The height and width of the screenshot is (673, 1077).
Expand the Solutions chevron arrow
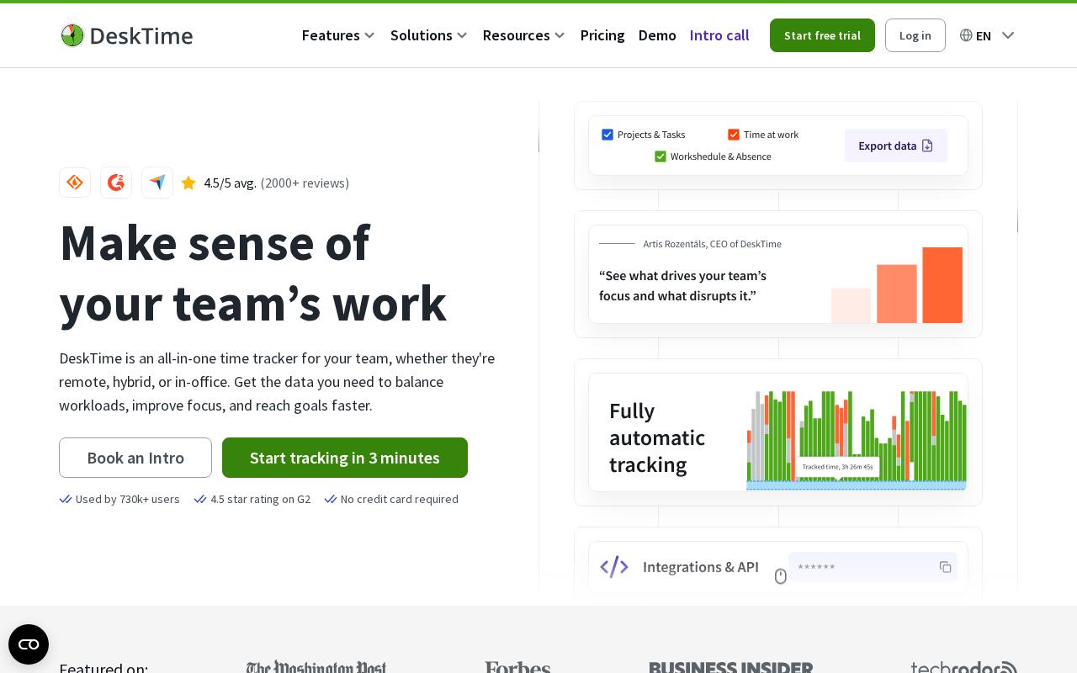462,35
